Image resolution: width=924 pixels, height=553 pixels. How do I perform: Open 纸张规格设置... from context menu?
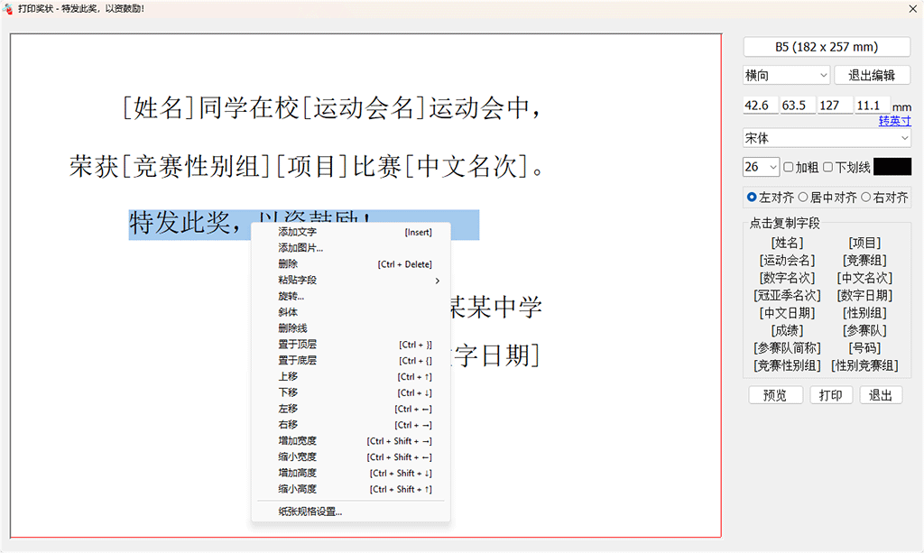pyautogui.click(x=351, y=512)
